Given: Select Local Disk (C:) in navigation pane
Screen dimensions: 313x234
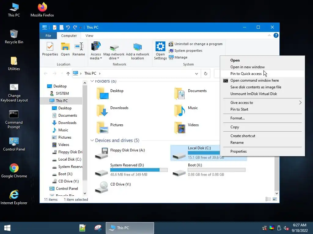Looking at the screenshot, I should (67, 159).
